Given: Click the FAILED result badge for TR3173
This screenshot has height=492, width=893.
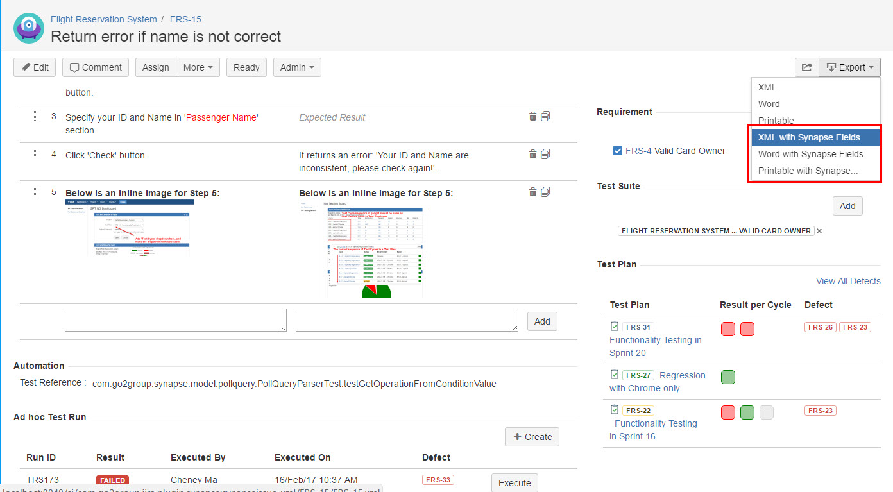Looking at the screenshot, I should pos(112,480).
